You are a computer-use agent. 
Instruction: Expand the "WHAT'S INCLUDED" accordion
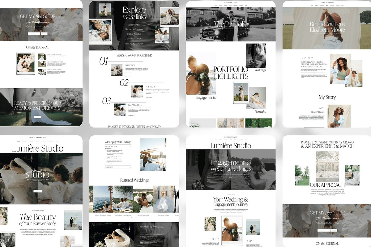pyautogui.click(x=118, y=146)
